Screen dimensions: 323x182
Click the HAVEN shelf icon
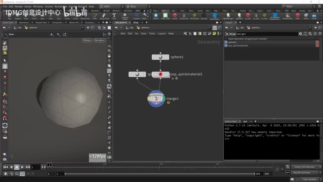pyautogui.click(x=156, y=16)
